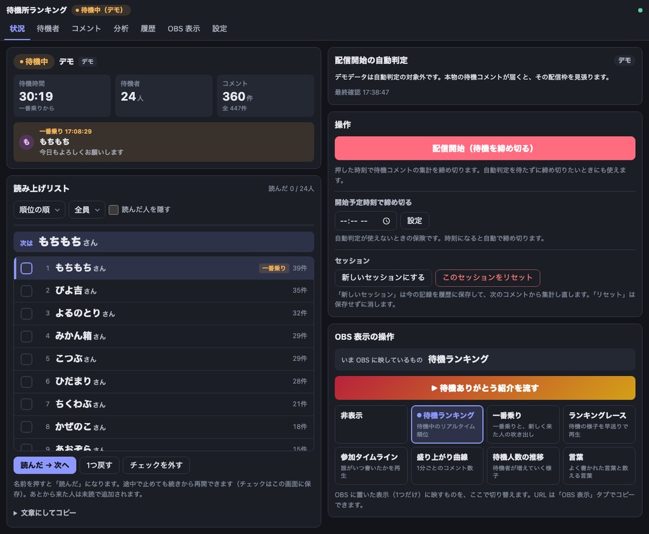
Task: Click 最終確認 17:38:47 text
Action: click(362, 93)
